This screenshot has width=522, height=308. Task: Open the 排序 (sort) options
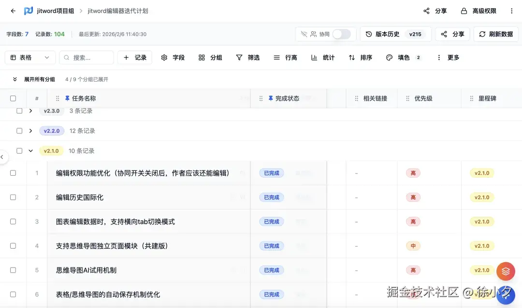[x=360, y=57]
